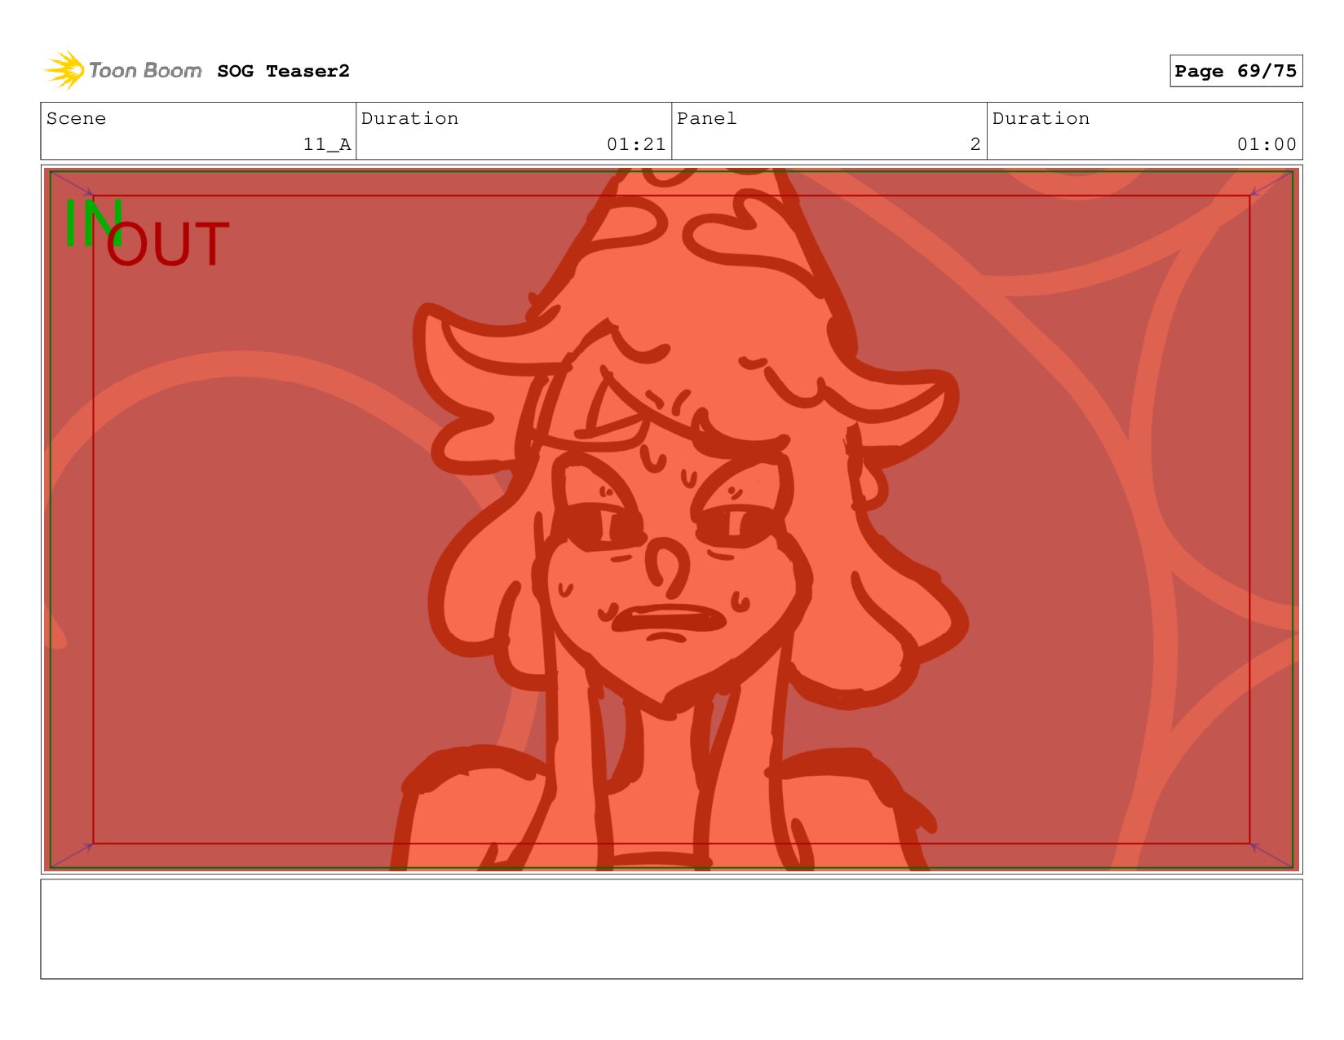Click the 'Scene' header label
The width and height of the screenshot is (1344, 1040).
click(x=76, y=118)
